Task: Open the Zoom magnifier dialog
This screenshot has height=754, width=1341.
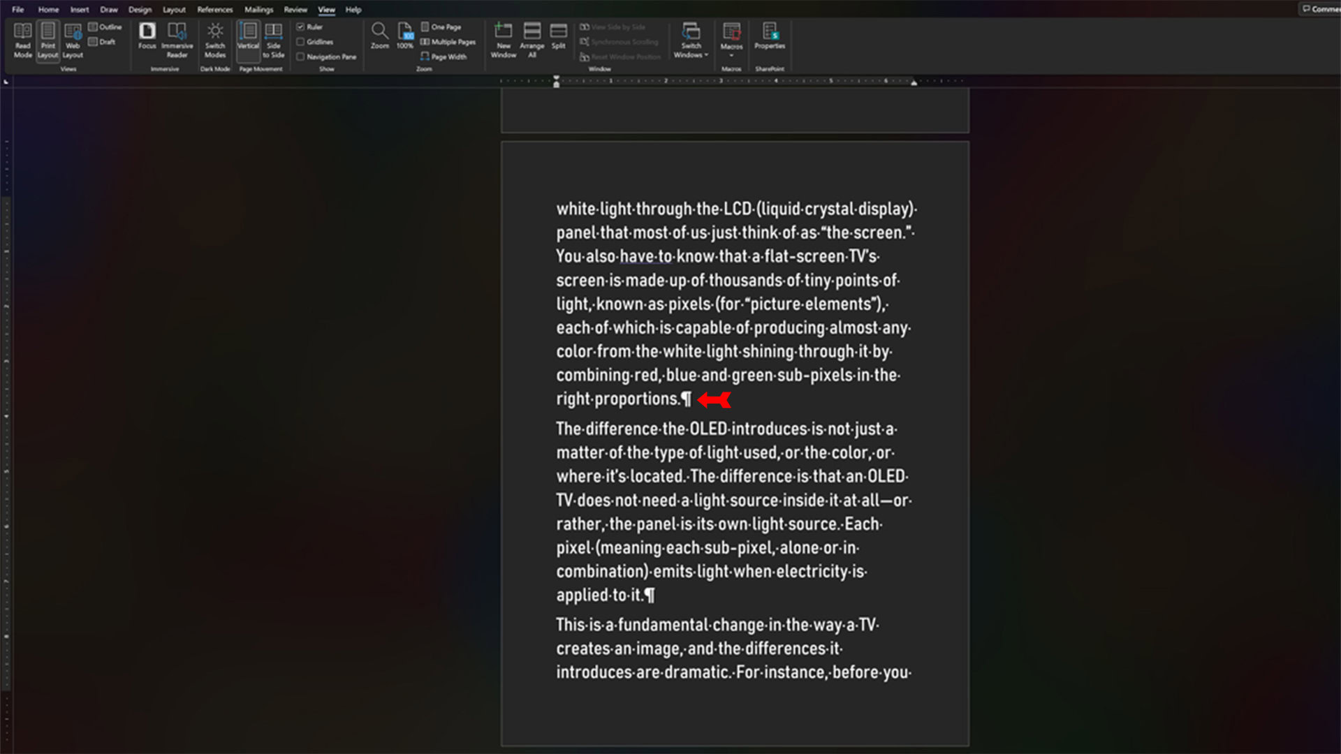Action: click(x=379, y=35)
